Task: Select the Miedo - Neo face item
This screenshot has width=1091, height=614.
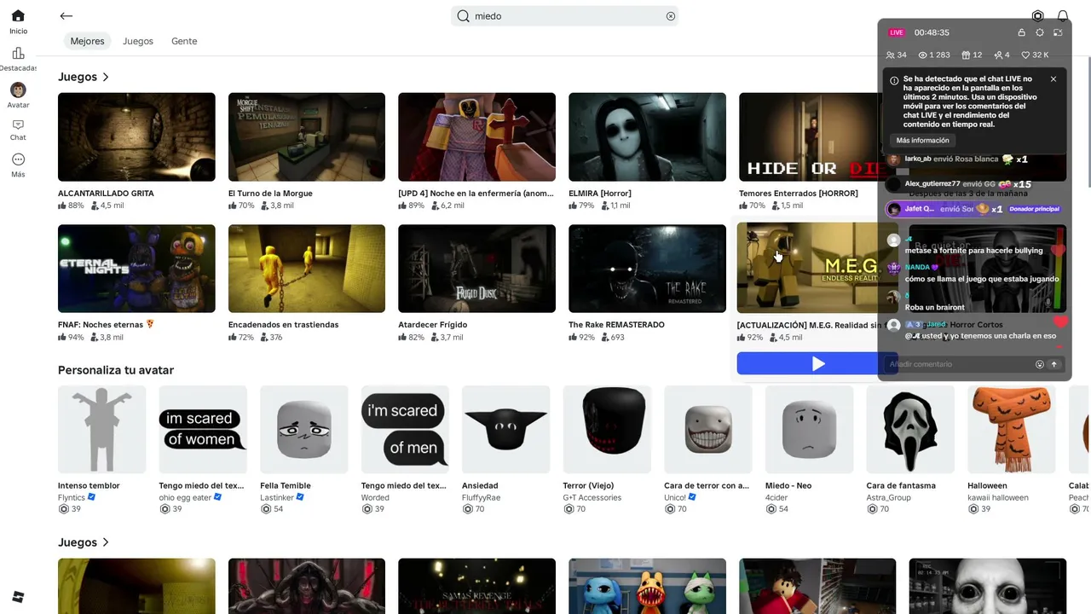Action: 810,430
